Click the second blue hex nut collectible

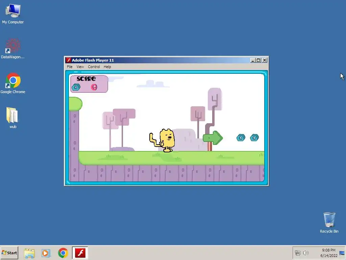[x=254, y=138]
